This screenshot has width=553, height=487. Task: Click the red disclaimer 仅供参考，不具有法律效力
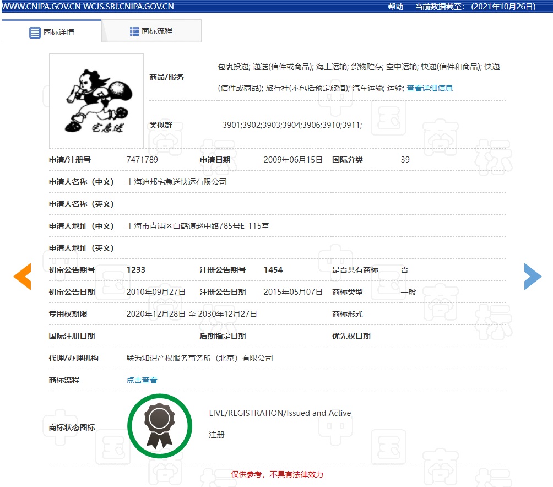pos(278,474)
